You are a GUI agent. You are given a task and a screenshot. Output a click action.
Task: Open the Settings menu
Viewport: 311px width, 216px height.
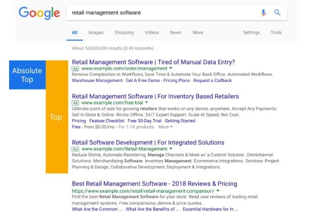tap(251, 33)
